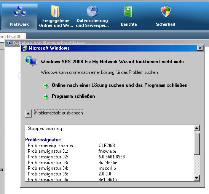Click the 4e154615 value
Viewport: 209px width, 194px height.
click(108, 179)
